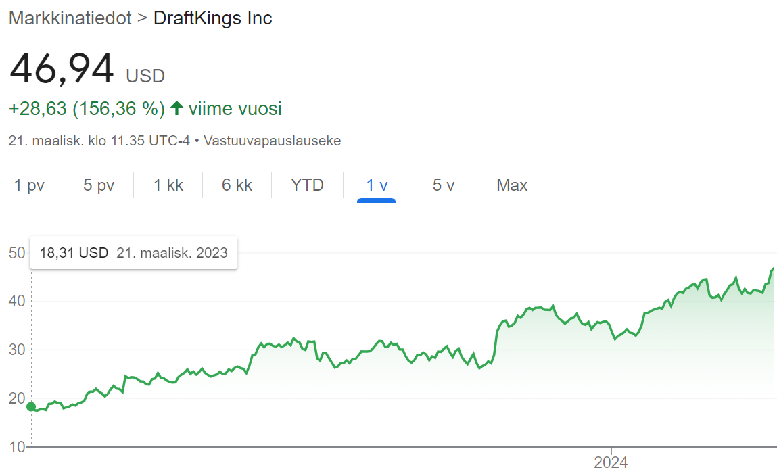Click the +28,63 (156,36 %) change text

(x=87, y=108)
